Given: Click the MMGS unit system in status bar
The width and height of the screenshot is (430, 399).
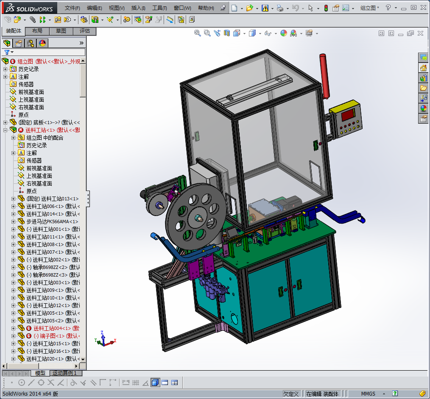Looking at the screenshot, I should [x=368, y=394].
